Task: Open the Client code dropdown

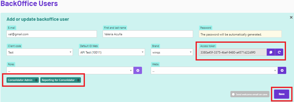Action: coord(40,52)
